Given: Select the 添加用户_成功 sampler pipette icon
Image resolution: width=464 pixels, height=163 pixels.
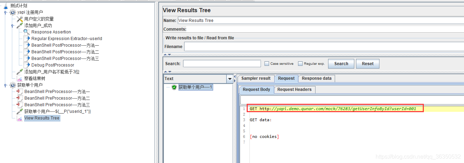Looking at the screenshot, I should tap(20, 25).
